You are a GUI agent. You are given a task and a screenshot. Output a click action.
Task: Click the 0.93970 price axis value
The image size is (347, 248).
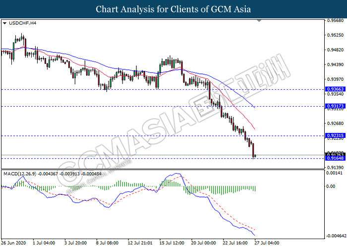[x=336, y=79]
